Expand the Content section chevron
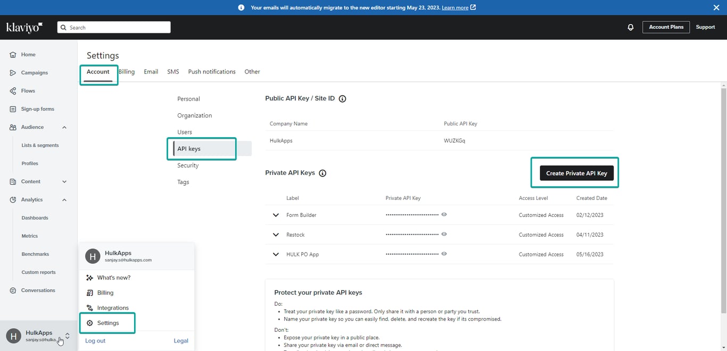Screen dimensions: 727x351 [x=64, y=181]
